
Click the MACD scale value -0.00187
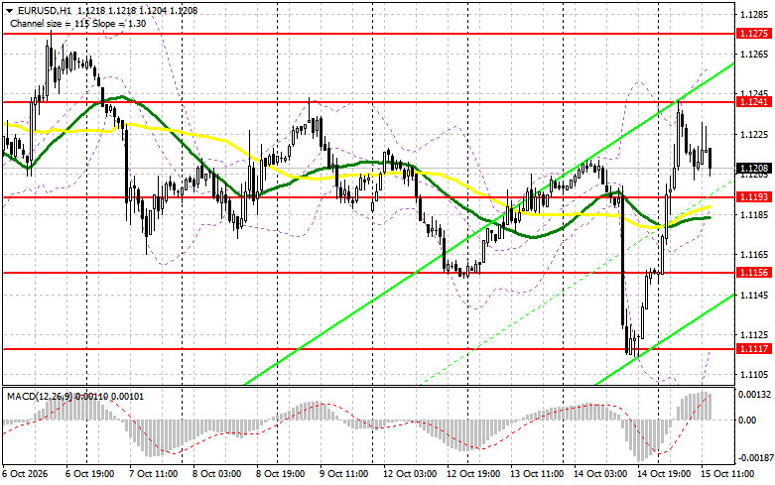coord(754,458)
